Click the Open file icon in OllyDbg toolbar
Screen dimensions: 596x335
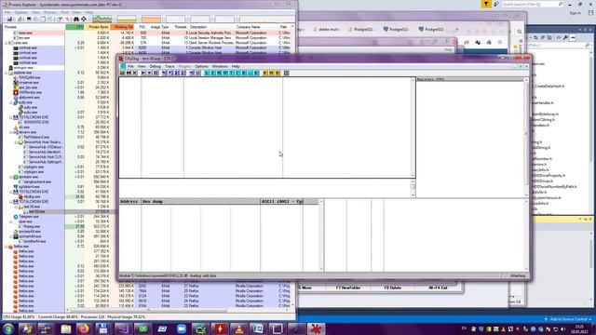(x=122, y=73)
